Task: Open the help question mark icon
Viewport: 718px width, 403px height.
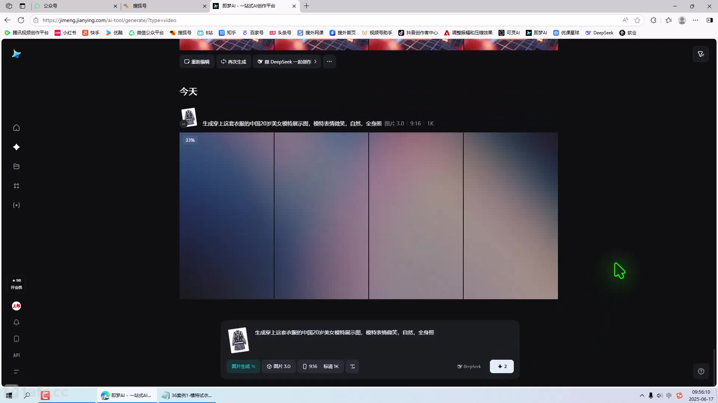Action: [x=701, y=371]
